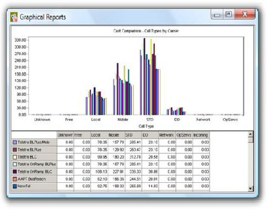Click the table scrollbar up arrow
Image resolution: width=268 pixels, height=209 pixels.
click(x=251, y=134)
